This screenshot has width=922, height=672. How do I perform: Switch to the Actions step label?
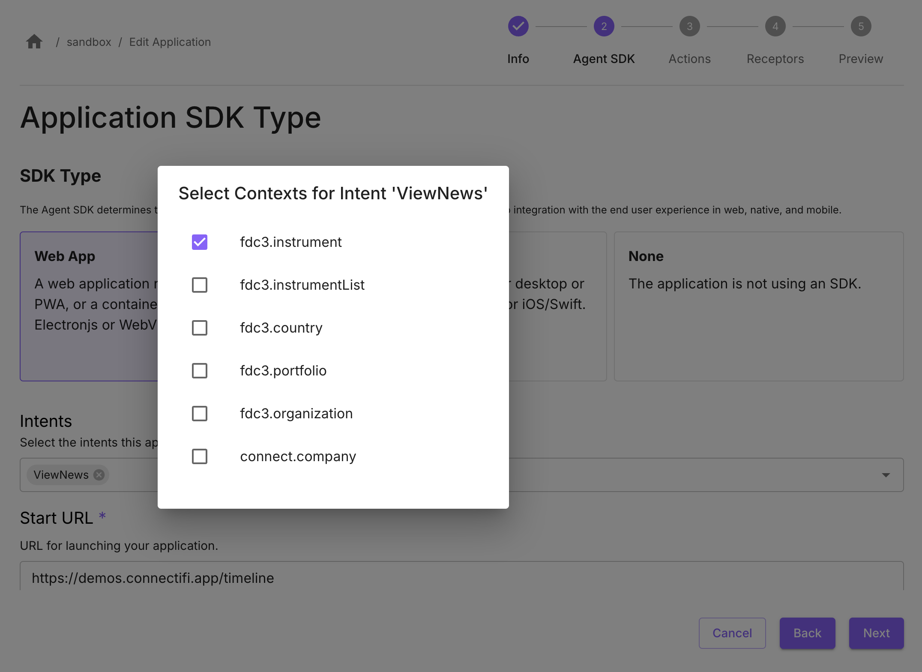click(x=689, y=59)
